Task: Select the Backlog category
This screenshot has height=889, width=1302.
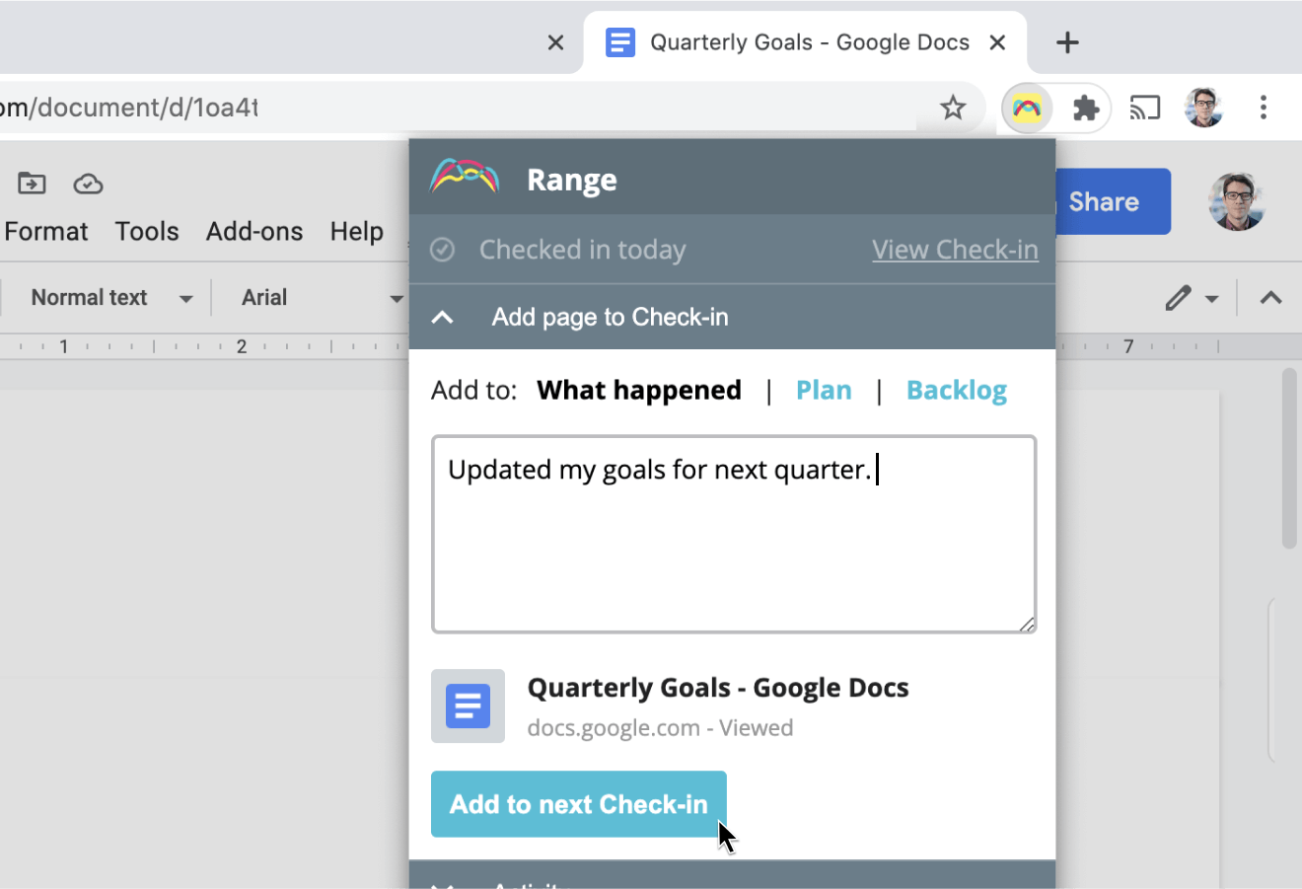Action: (956, 390)
